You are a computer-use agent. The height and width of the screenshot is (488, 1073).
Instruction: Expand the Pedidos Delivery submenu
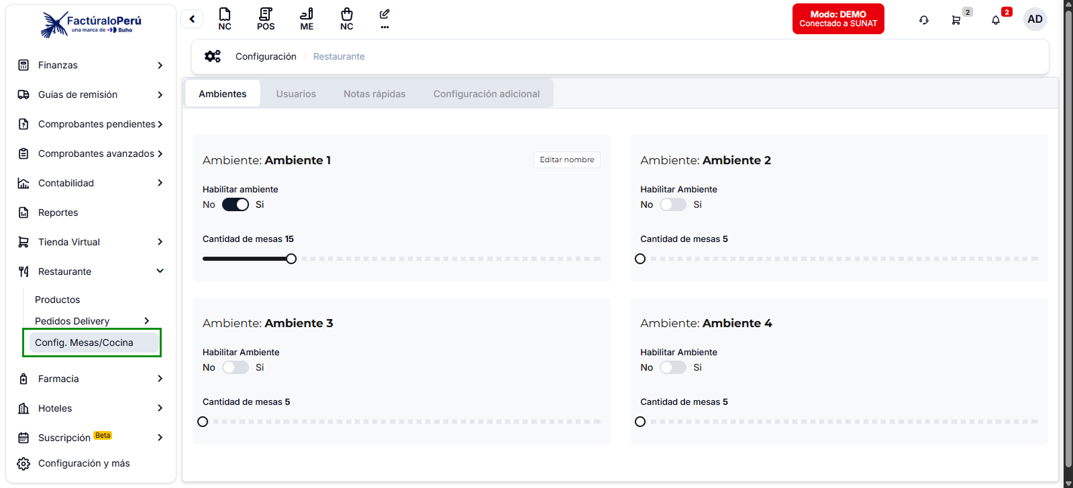click(92, 321)
